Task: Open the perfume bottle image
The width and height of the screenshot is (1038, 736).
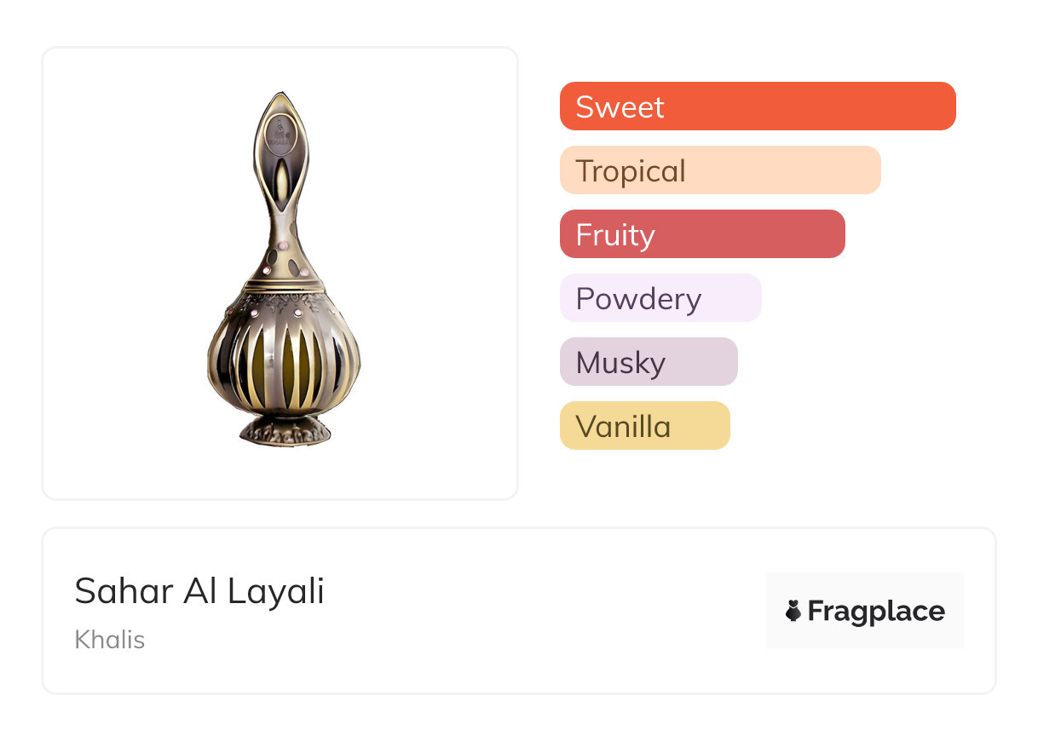Action: (x=280, y=273)
